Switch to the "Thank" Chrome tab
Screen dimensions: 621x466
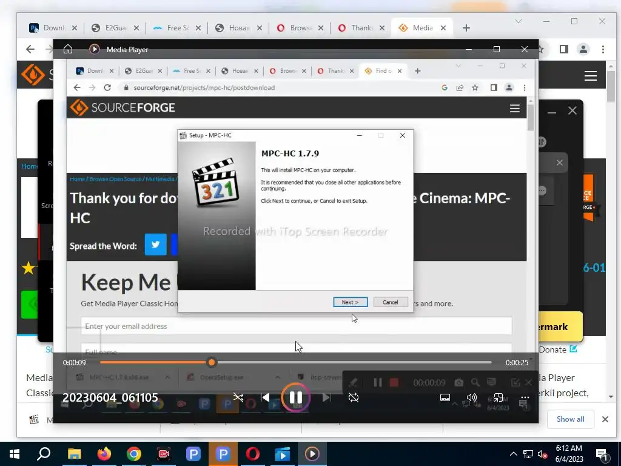coord(361,28)
